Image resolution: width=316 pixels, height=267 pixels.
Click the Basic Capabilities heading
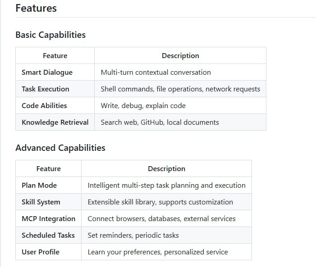click(50, 35)
